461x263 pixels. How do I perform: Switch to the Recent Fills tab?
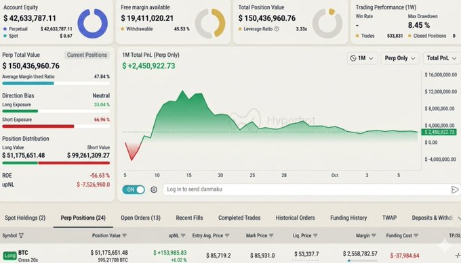click(x=189, y=218)
